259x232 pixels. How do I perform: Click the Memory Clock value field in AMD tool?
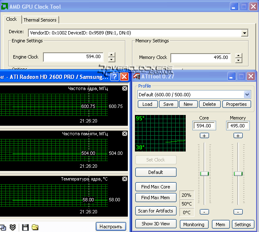pos(201,58)
